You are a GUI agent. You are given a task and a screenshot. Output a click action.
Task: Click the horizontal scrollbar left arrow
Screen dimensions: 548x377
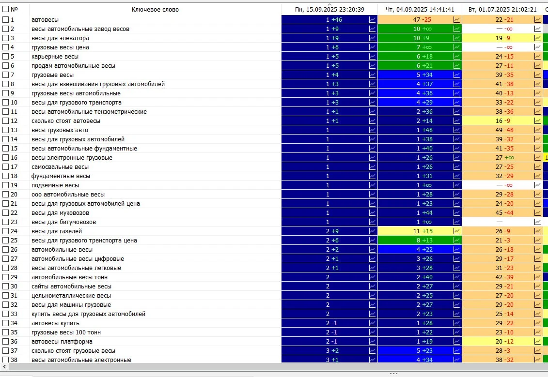pyautogui.click(x=4, y=366)
